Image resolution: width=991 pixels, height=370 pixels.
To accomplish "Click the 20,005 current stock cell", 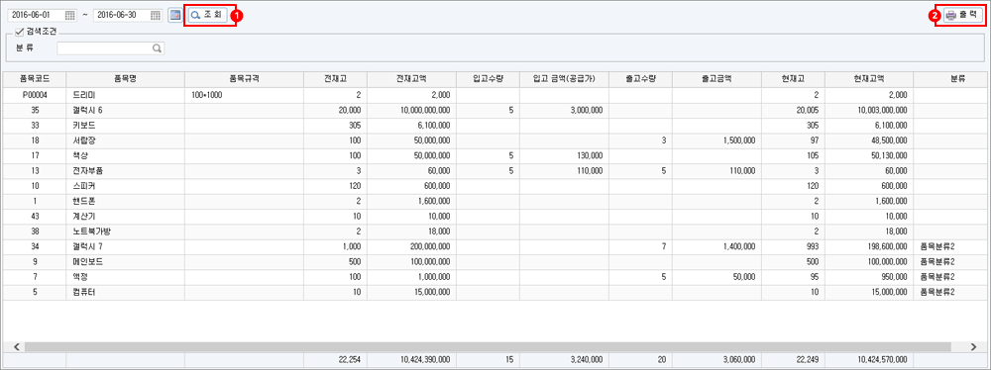I will click(x=793, y=110).
